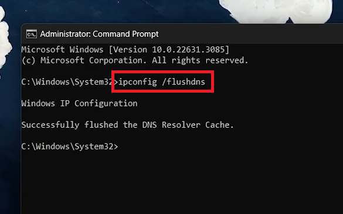Click the version number 10.0.22631.3085
Image resolution: width=343 pixels, height=214 pixels.
pos(188,50)
